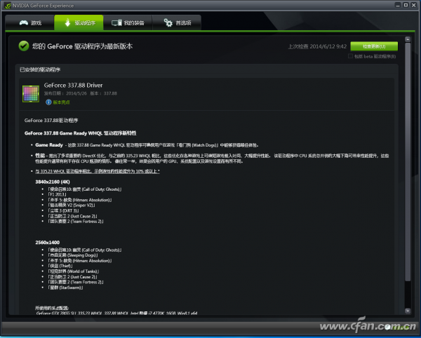This screenshot has height=338, width=421.
Task: Click 'World of Tanks' list entry
Action: point(73,271)
